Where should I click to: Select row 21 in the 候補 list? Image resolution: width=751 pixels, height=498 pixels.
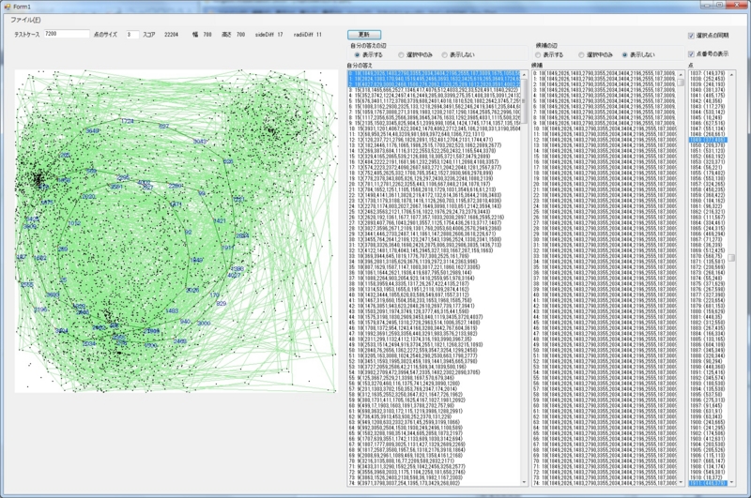(x=604, y=190)
